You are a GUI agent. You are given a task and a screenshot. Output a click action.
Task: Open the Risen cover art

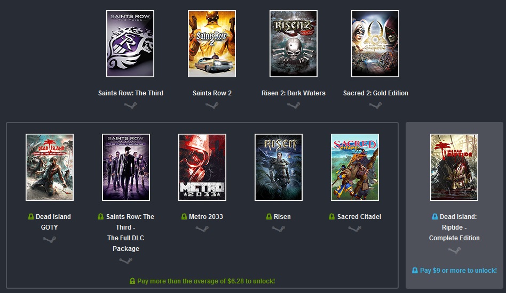[279, 167]
